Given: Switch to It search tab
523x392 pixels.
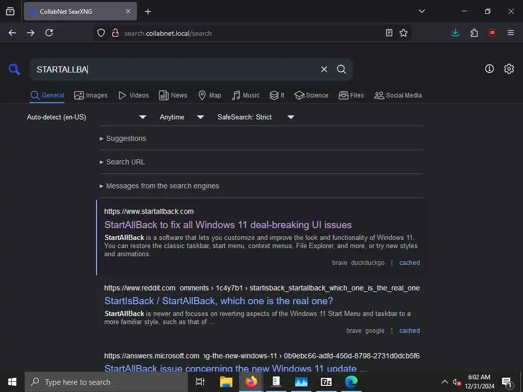Looking at the screenshot, I should pyautogui.click(x=277, y=95).
